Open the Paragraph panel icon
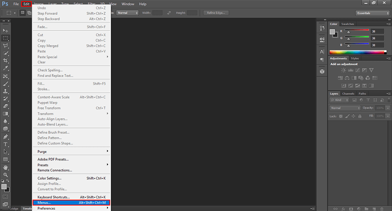Screen dimensions: 392x211 pos(322,60)
